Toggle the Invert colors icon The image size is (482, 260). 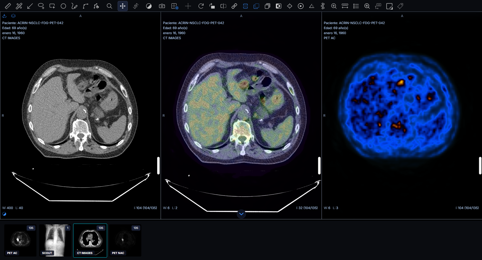(x=279, y=6)
